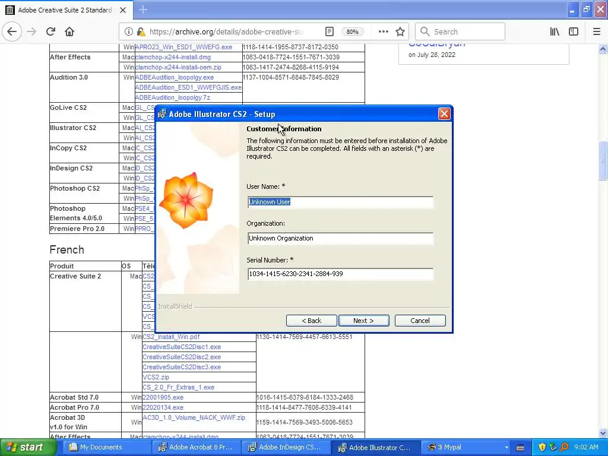Viewport: 608px width, 456px height.
Task: Open CreativeSuiteCS2Disc2.exe link
Action: pyautogui.click(x=182, y=357)
